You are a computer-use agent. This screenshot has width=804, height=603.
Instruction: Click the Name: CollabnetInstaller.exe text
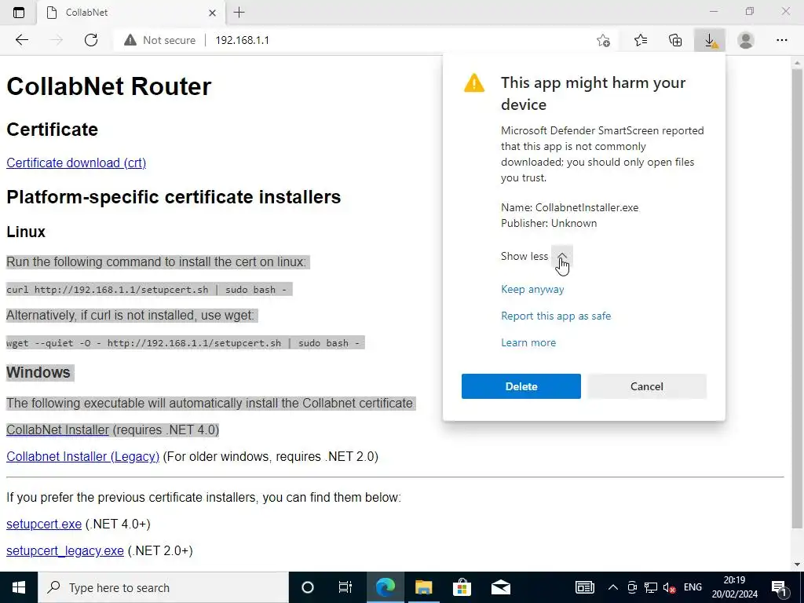point(570,207)
